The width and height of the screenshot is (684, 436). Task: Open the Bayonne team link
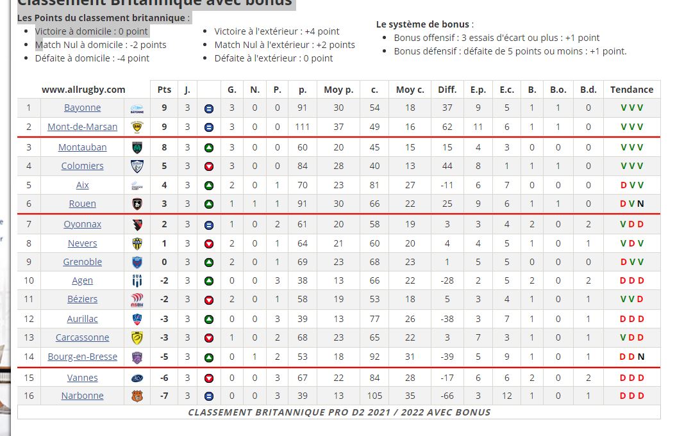[83, 108]
